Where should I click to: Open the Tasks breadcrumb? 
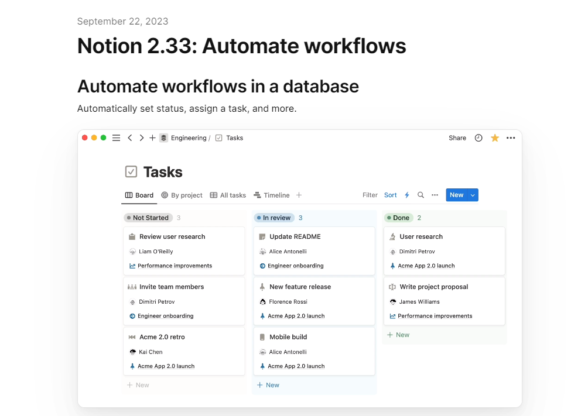coord(234,138)
